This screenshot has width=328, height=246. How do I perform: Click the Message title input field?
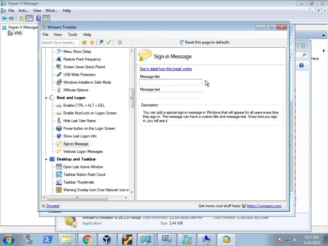coord(171,82)
